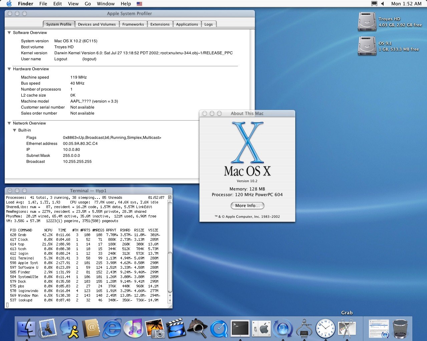Image resolution: width=427 pixels, height=341 pixels.
Task: Click the volume icon in the menu bar
Action: 383,4
